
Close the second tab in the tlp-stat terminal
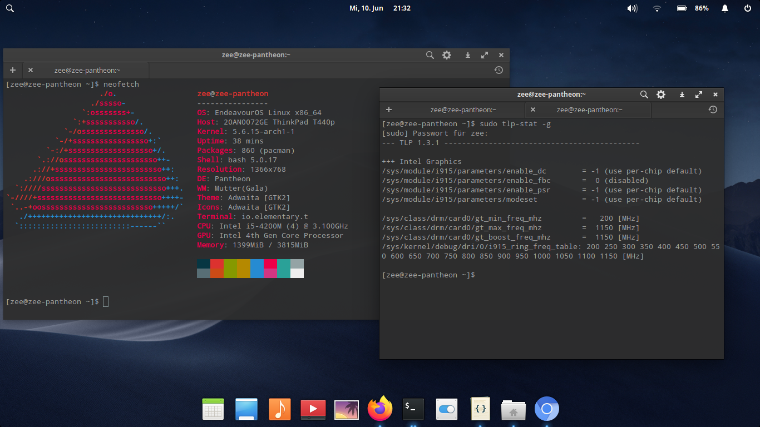(x=533, y=110)
